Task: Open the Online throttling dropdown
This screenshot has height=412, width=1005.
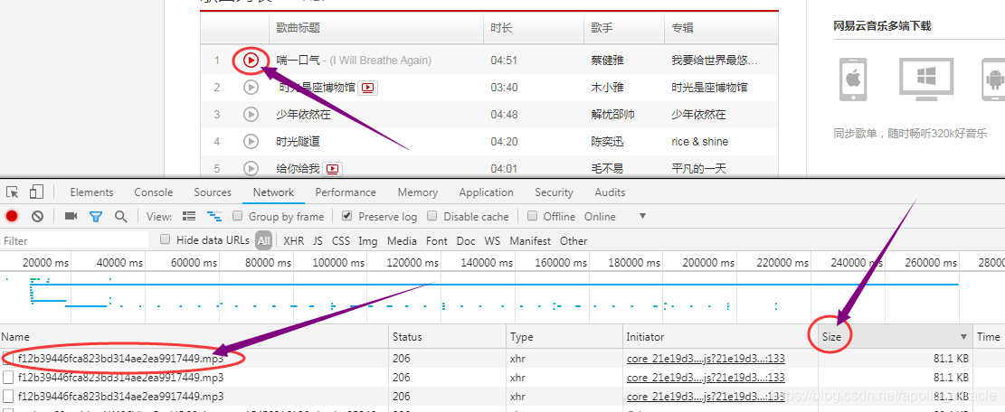Action: [x=614, y=216]
